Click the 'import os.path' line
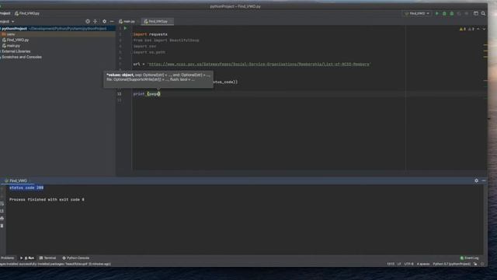The height and width of the screenshot is (280, 497). (x=149, y=52)
